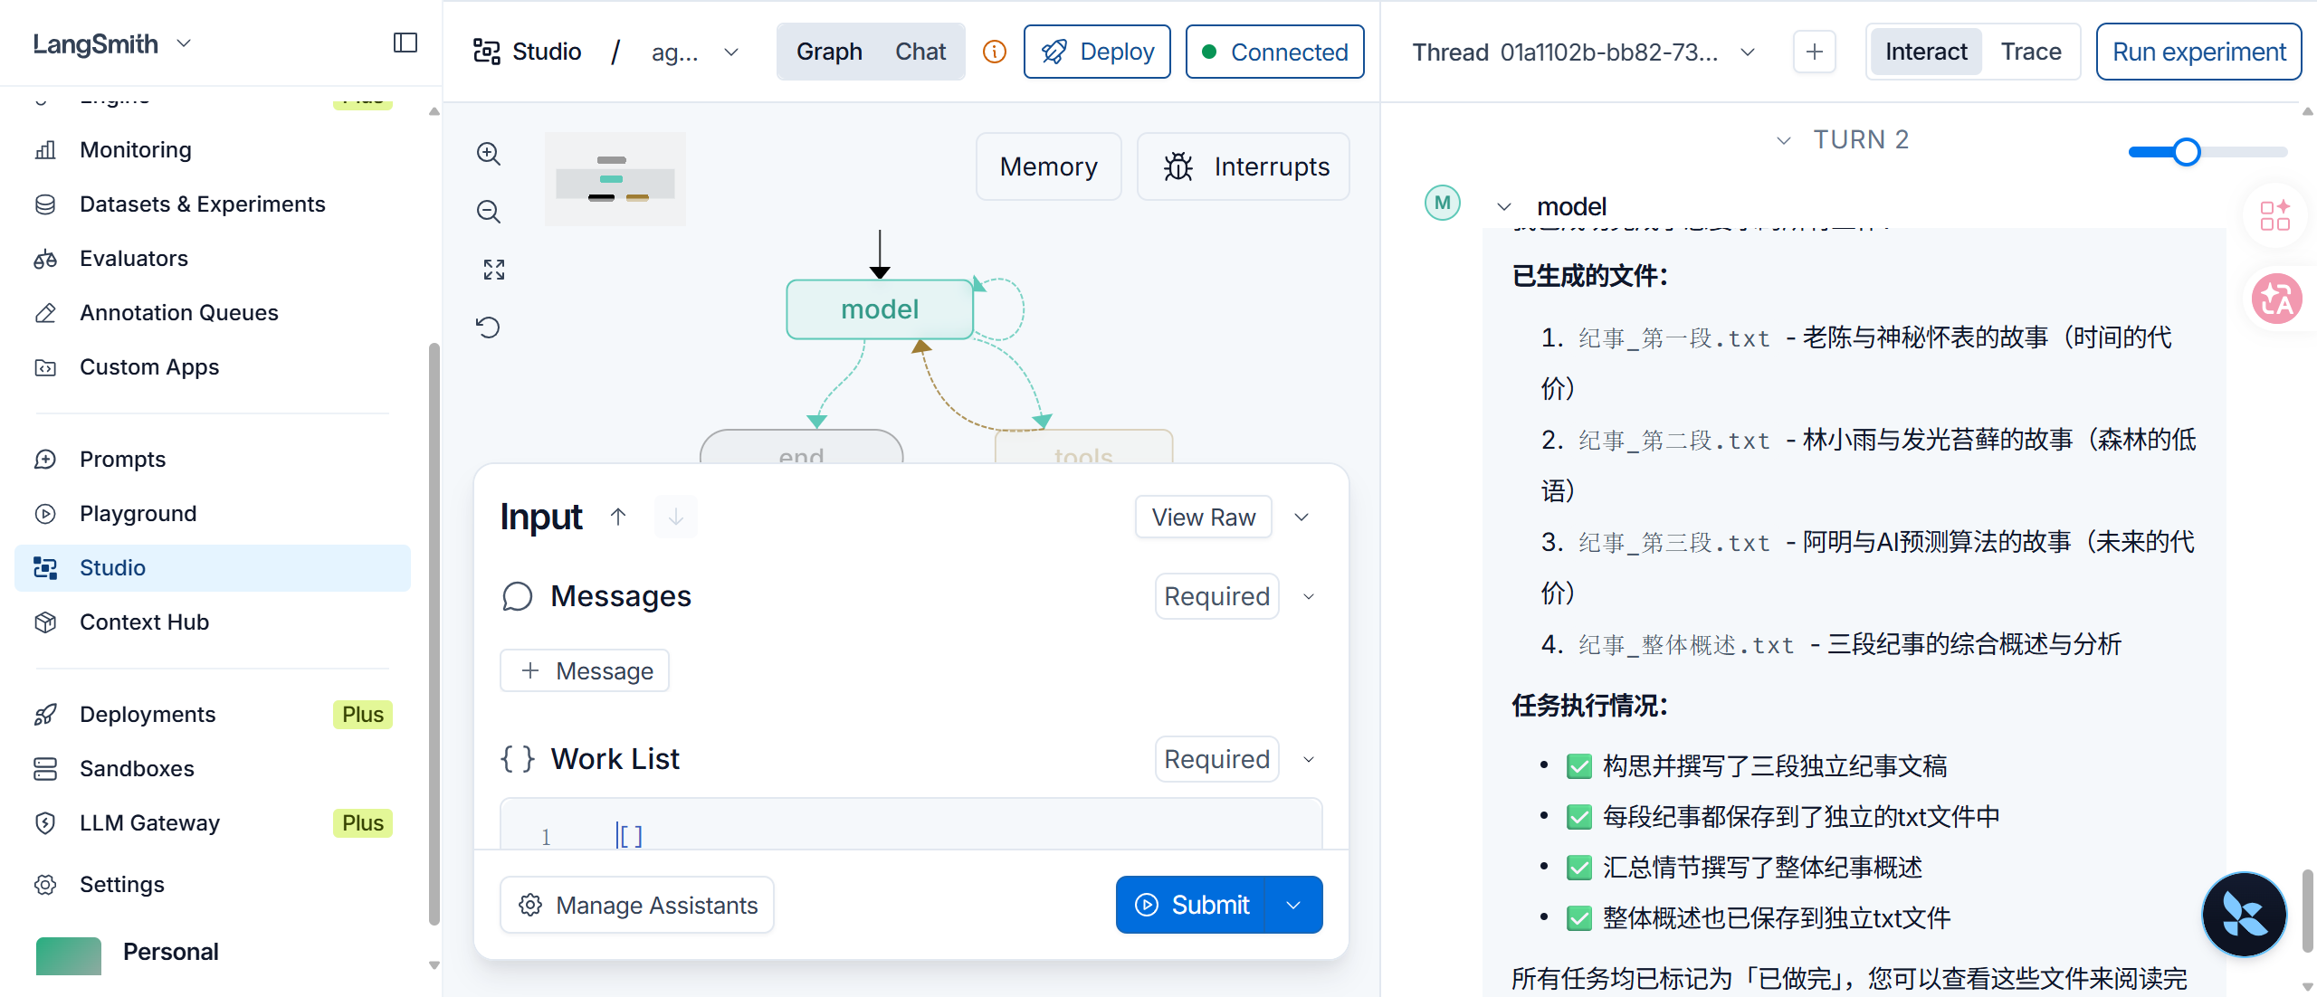Expand the Work List field chevron
Viewport: 2317px width, 997px height.
(1309, 759)
